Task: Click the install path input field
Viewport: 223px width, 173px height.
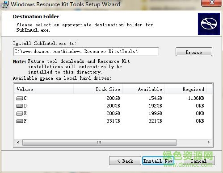Action: point(86,52)
